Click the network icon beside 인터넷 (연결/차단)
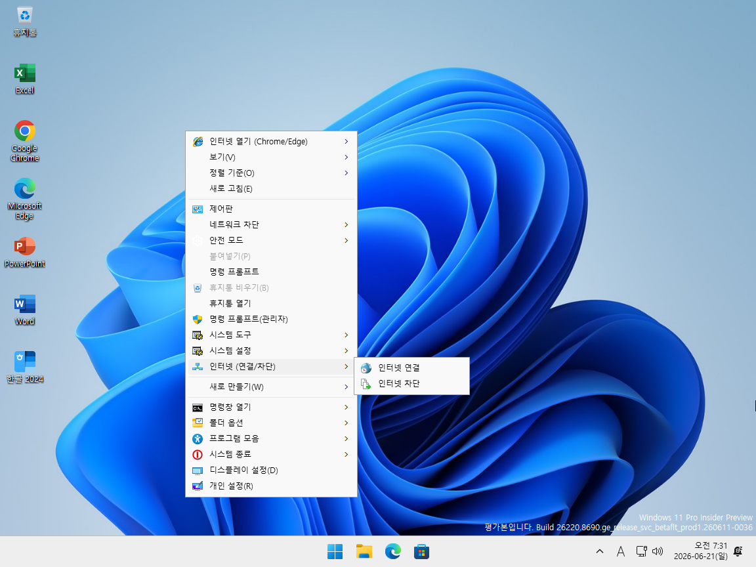 (x=198, y=367)
